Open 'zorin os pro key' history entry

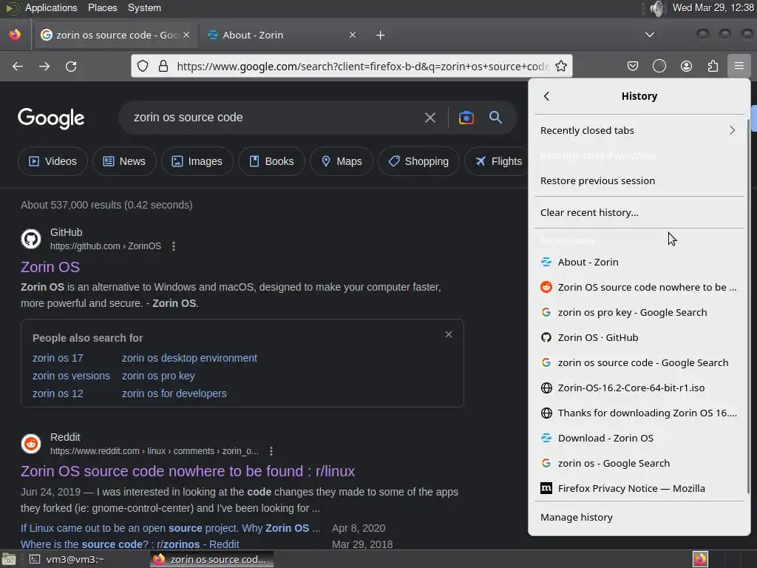pos(639,313)
